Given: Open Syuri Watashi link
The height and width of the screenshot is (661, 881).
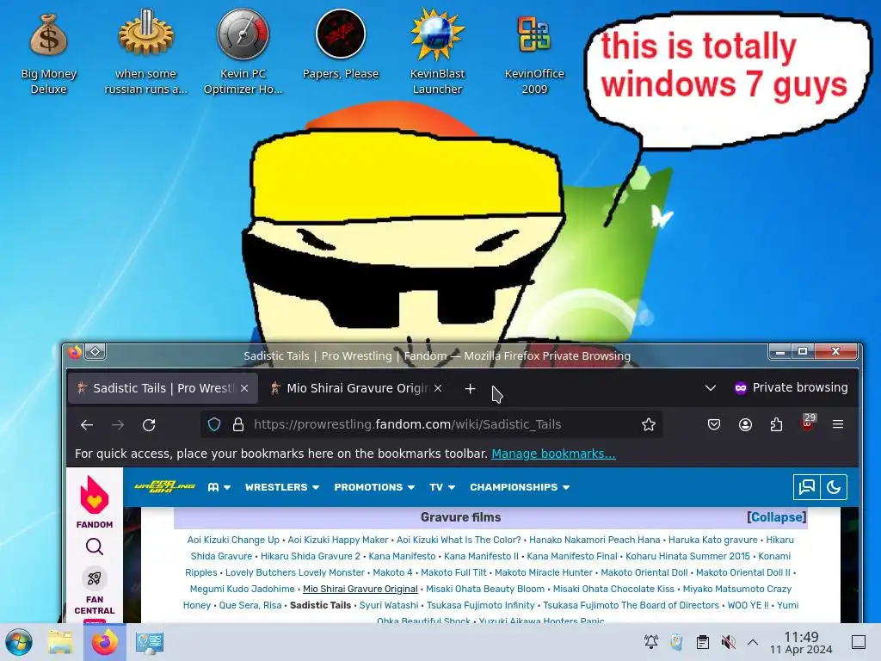Looking at the screenshot, I should point(389,605).
